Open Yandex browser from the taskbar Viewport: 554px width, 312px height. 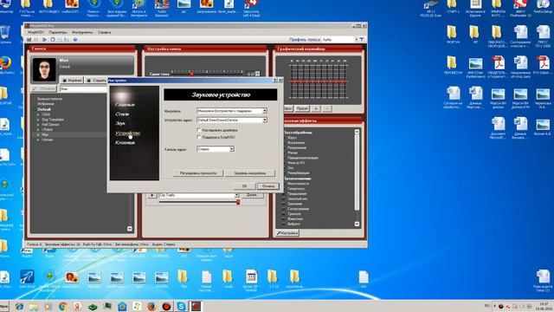77,306
